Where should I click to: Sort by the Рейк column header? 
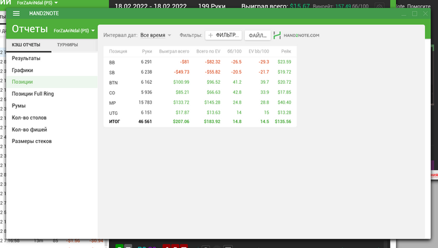[x=286, y=51]
